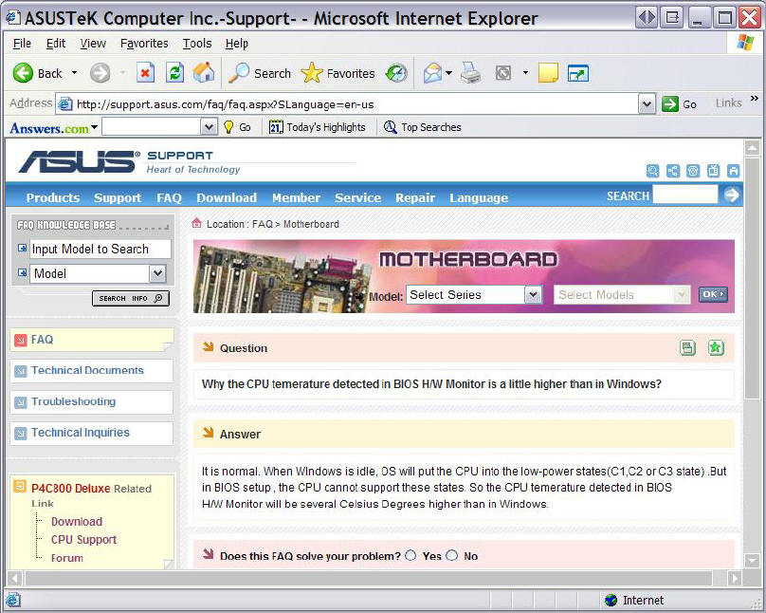Open the Search toolbar button
This screenshot has width=766, height=613.
[260, 73]
